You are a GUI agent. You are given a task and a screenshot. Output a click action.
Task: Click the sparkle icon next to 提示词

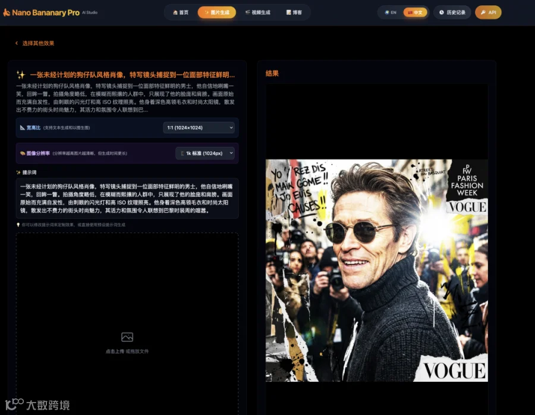pos(18,172)
